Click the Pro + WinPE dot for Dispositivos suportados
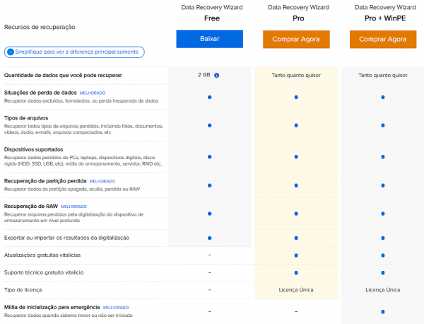424x324 pixels. (x=383, y=157)
